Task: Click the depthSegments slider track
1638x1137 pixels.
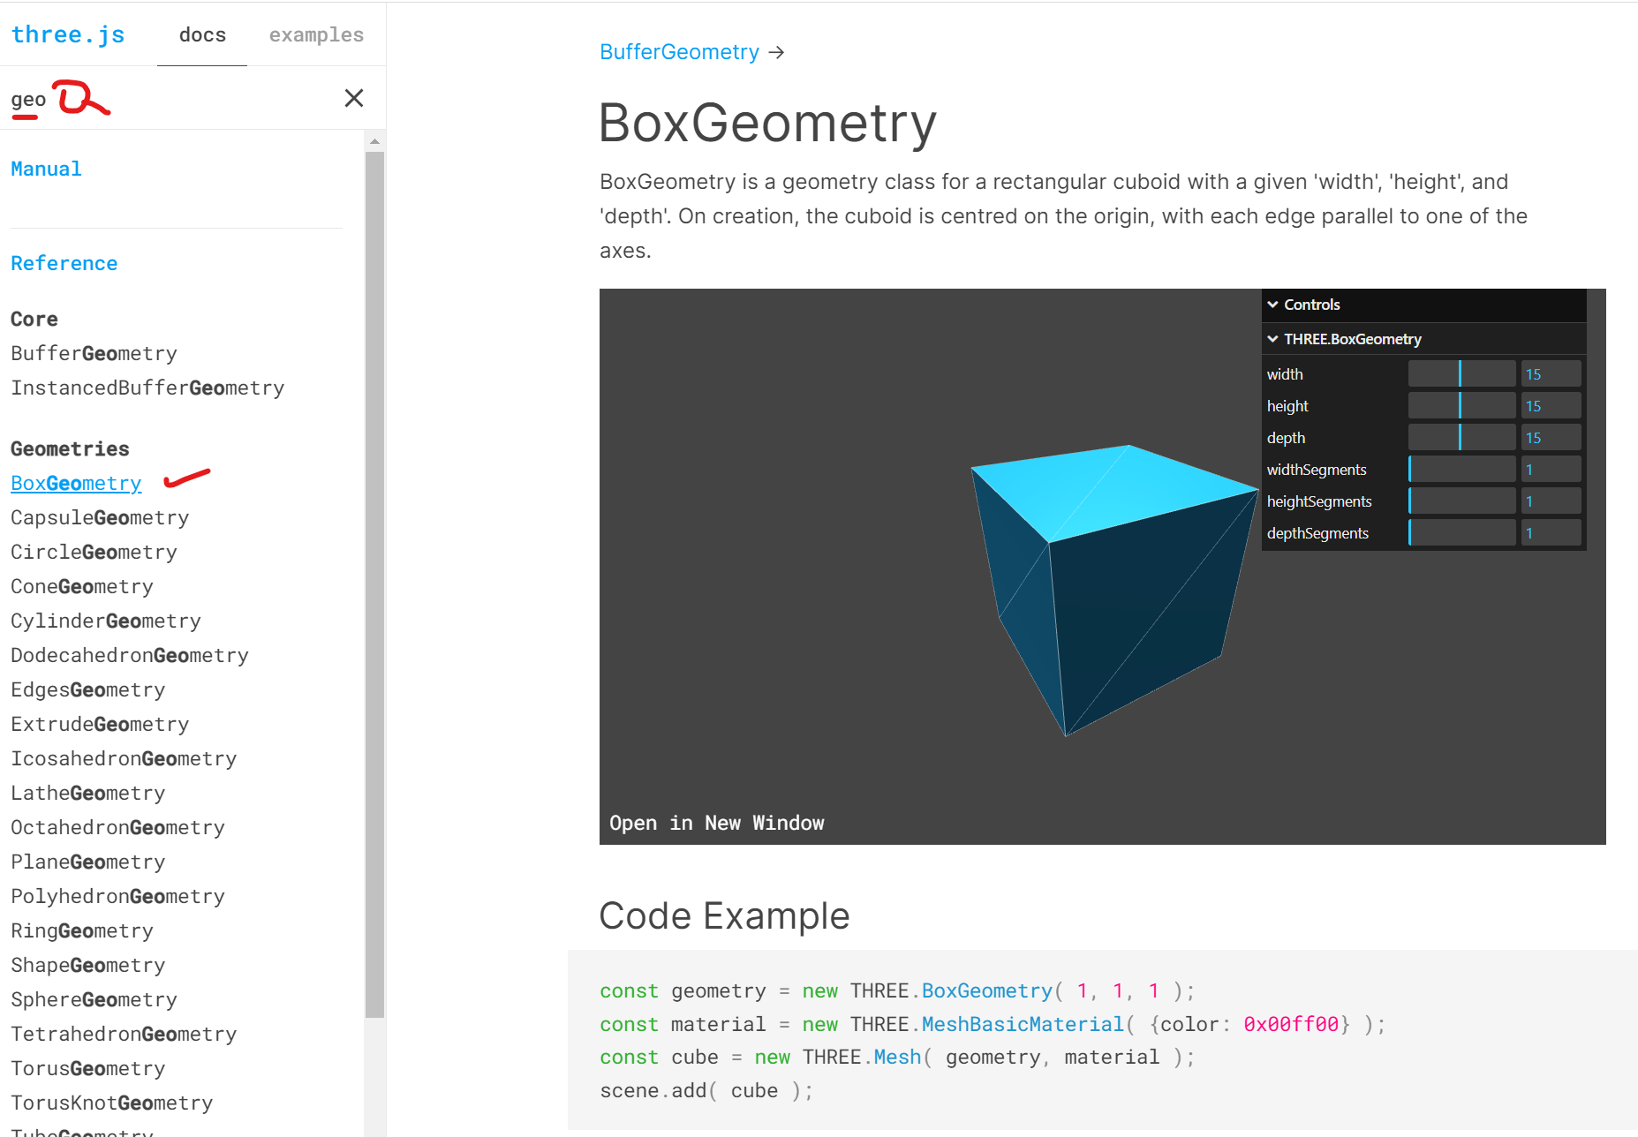Action: coord(1461,533)
